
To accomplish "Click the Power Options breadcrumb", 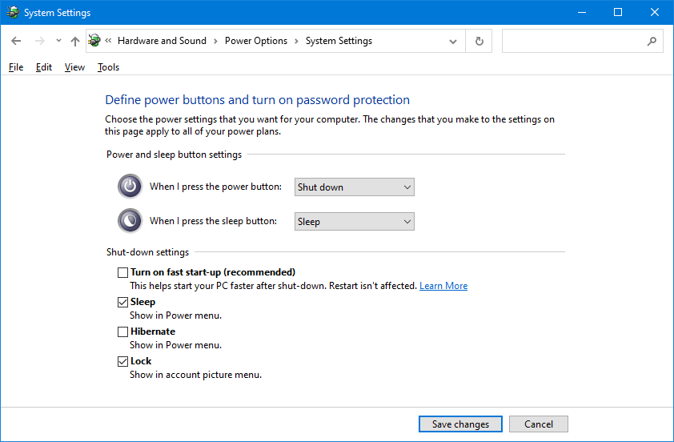I will coord(255,41).
